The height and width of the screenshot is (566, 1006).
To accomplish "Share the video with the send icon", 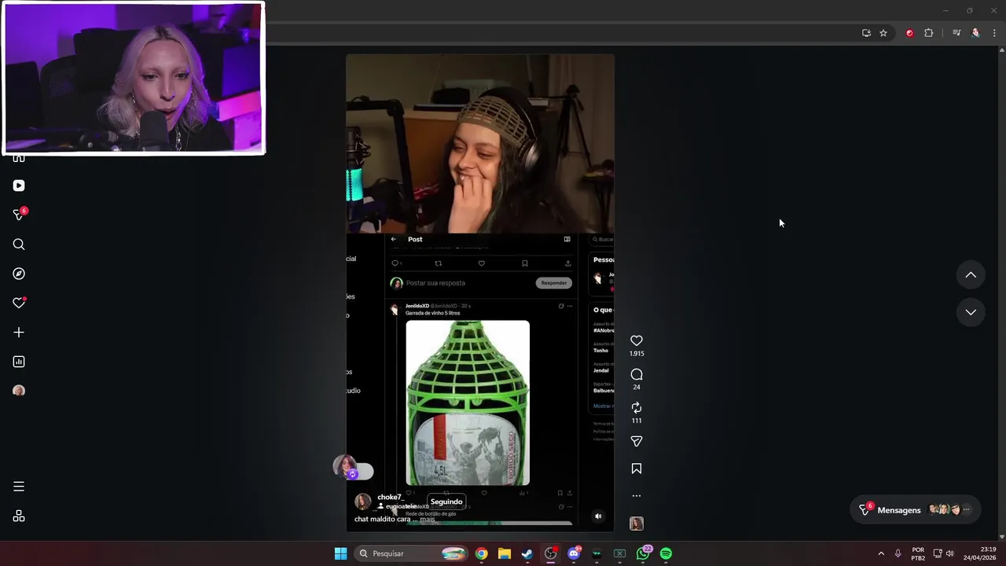I will pos(637,442).
